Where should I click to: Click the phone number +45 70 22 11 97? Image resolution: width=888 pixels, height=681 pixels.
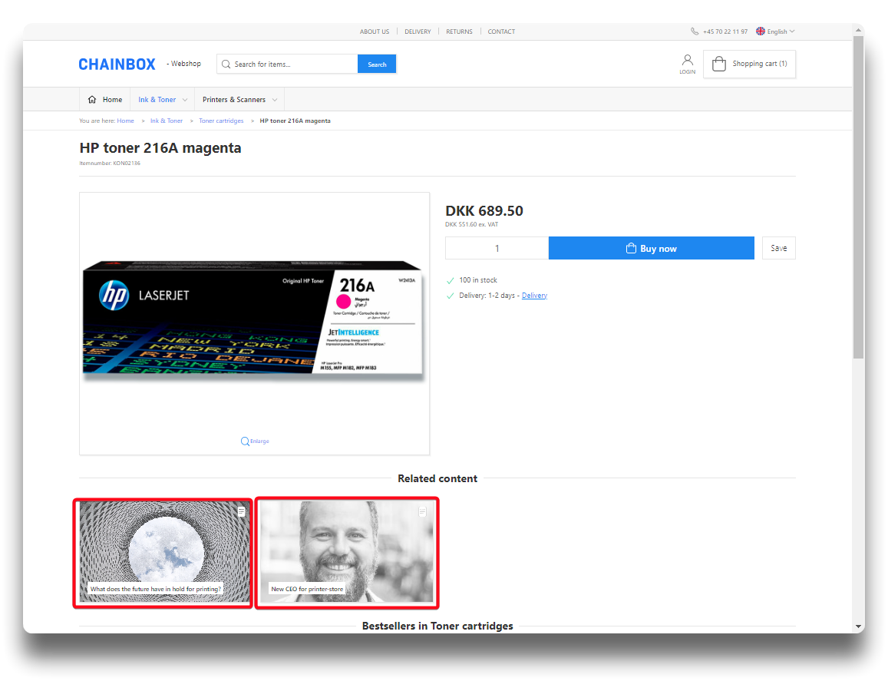click(x=725, y=31)
